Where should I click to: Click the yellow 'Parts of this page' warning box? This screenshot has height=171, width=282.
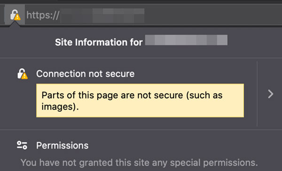(x=140, y=101)
